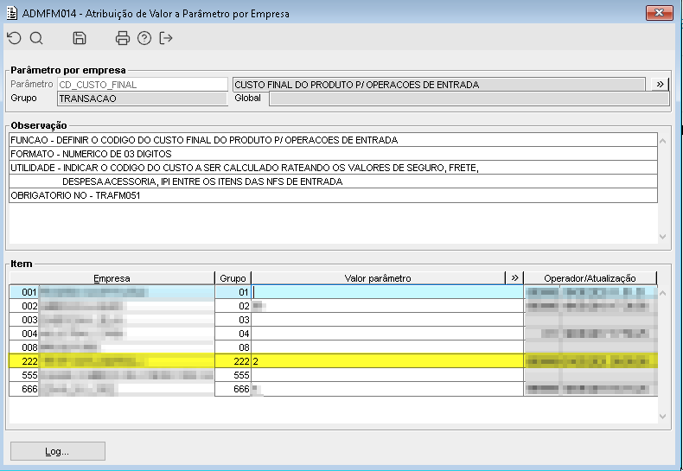The height and width of the screenshot is (471, 683).
Task: Click the Grupo column header in Item table
Action: pos(233,278)
